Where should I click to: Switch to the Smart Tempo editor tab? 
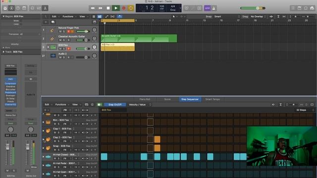pos(212,99)
